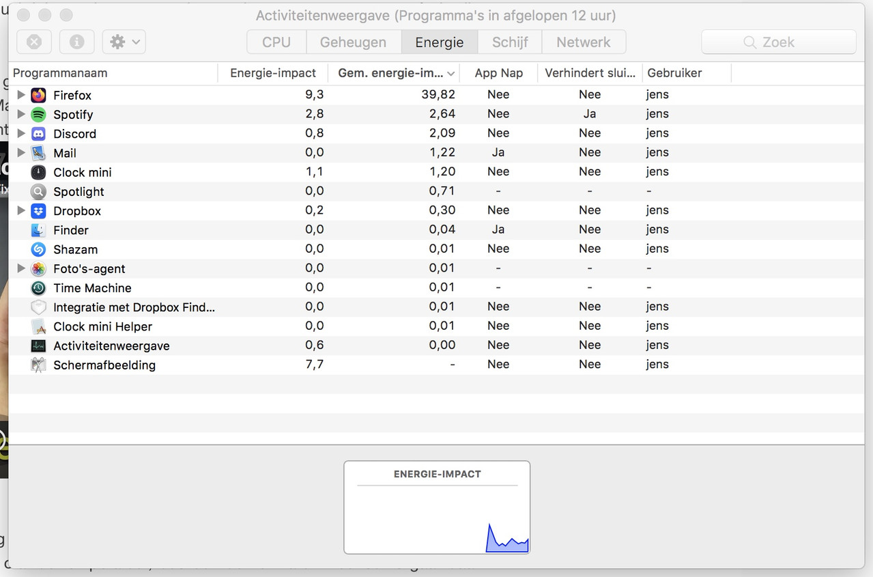Click Activiteitenweergave energy impact value 0,6
The width and height of the screenshot is (873, 577).
(x=315, y=345)
